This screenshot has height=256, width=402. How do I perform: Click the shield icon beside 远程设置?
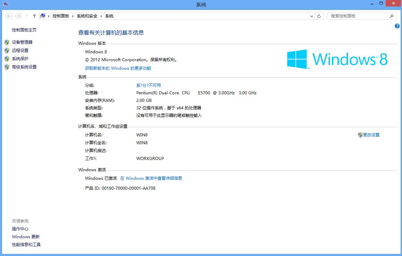point(7,51)
